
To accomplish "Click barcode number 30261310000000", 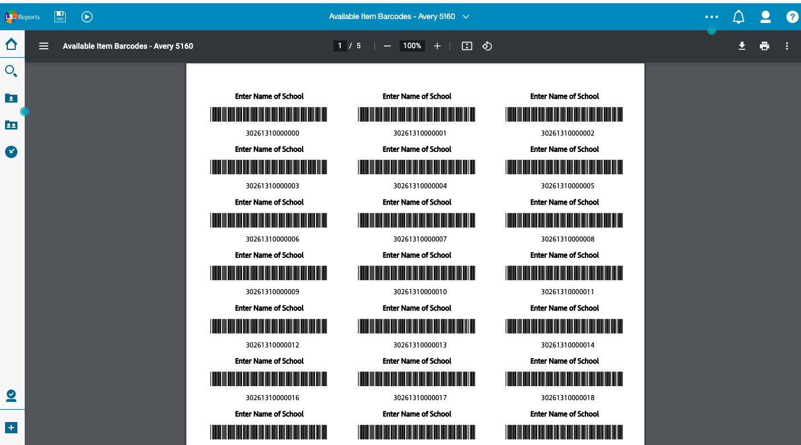I will click(272, 133).
